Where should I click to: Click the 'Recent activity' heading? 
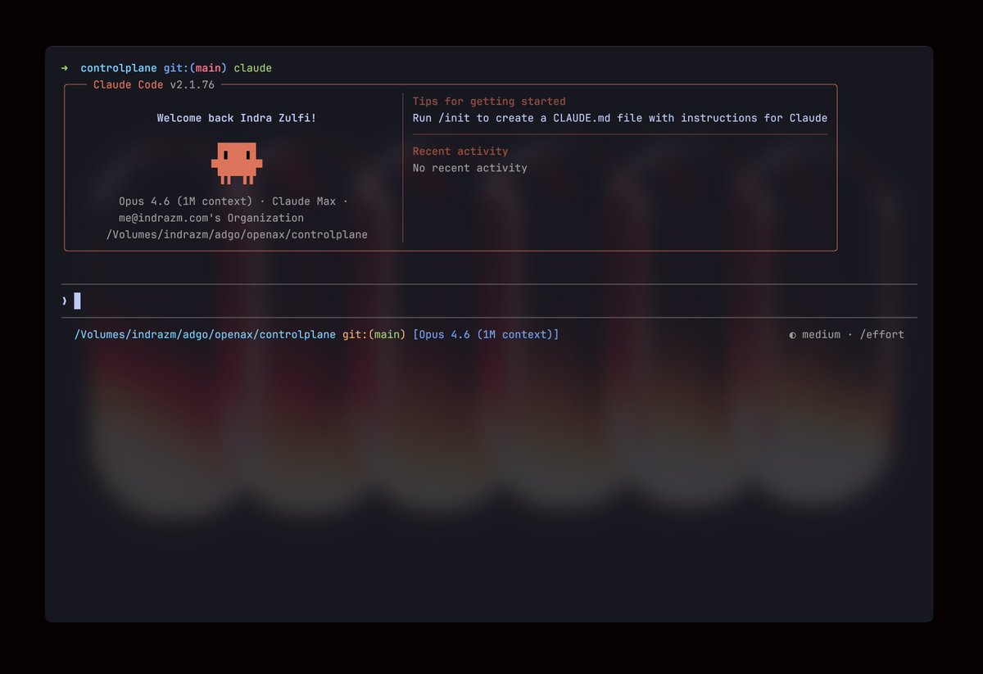click(460, 152)
